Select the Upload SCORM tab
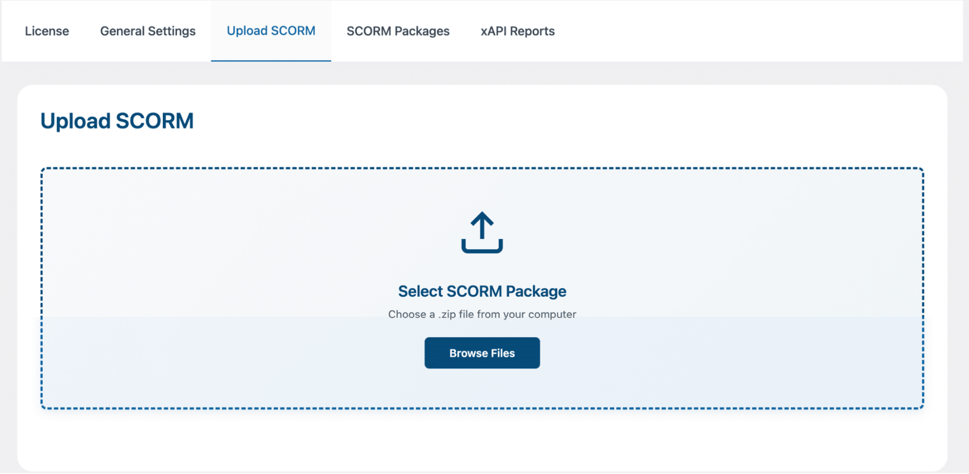This screenshot has height=474, width=969. [271, 31]
